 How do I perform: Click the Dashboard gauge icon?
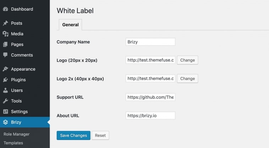5,9
